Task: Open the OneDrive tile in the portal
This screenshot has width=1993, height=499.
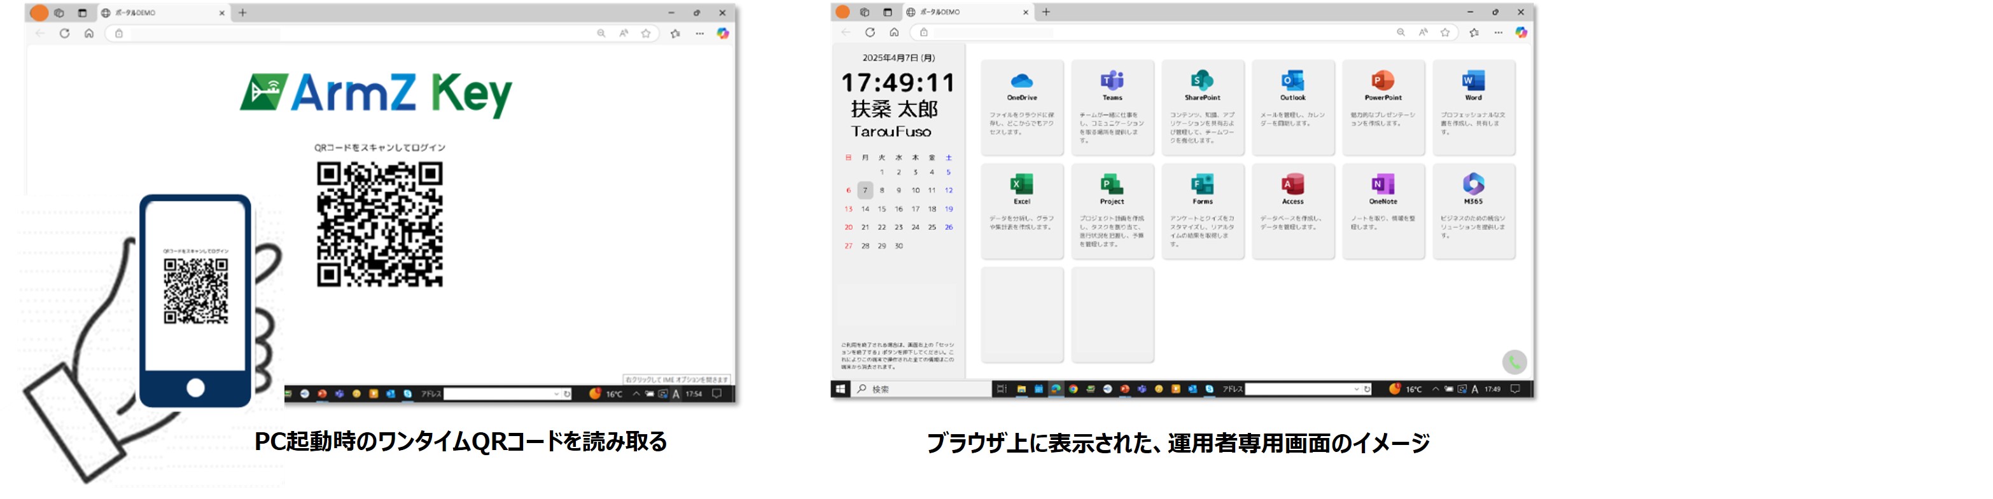Action: 1022,107
